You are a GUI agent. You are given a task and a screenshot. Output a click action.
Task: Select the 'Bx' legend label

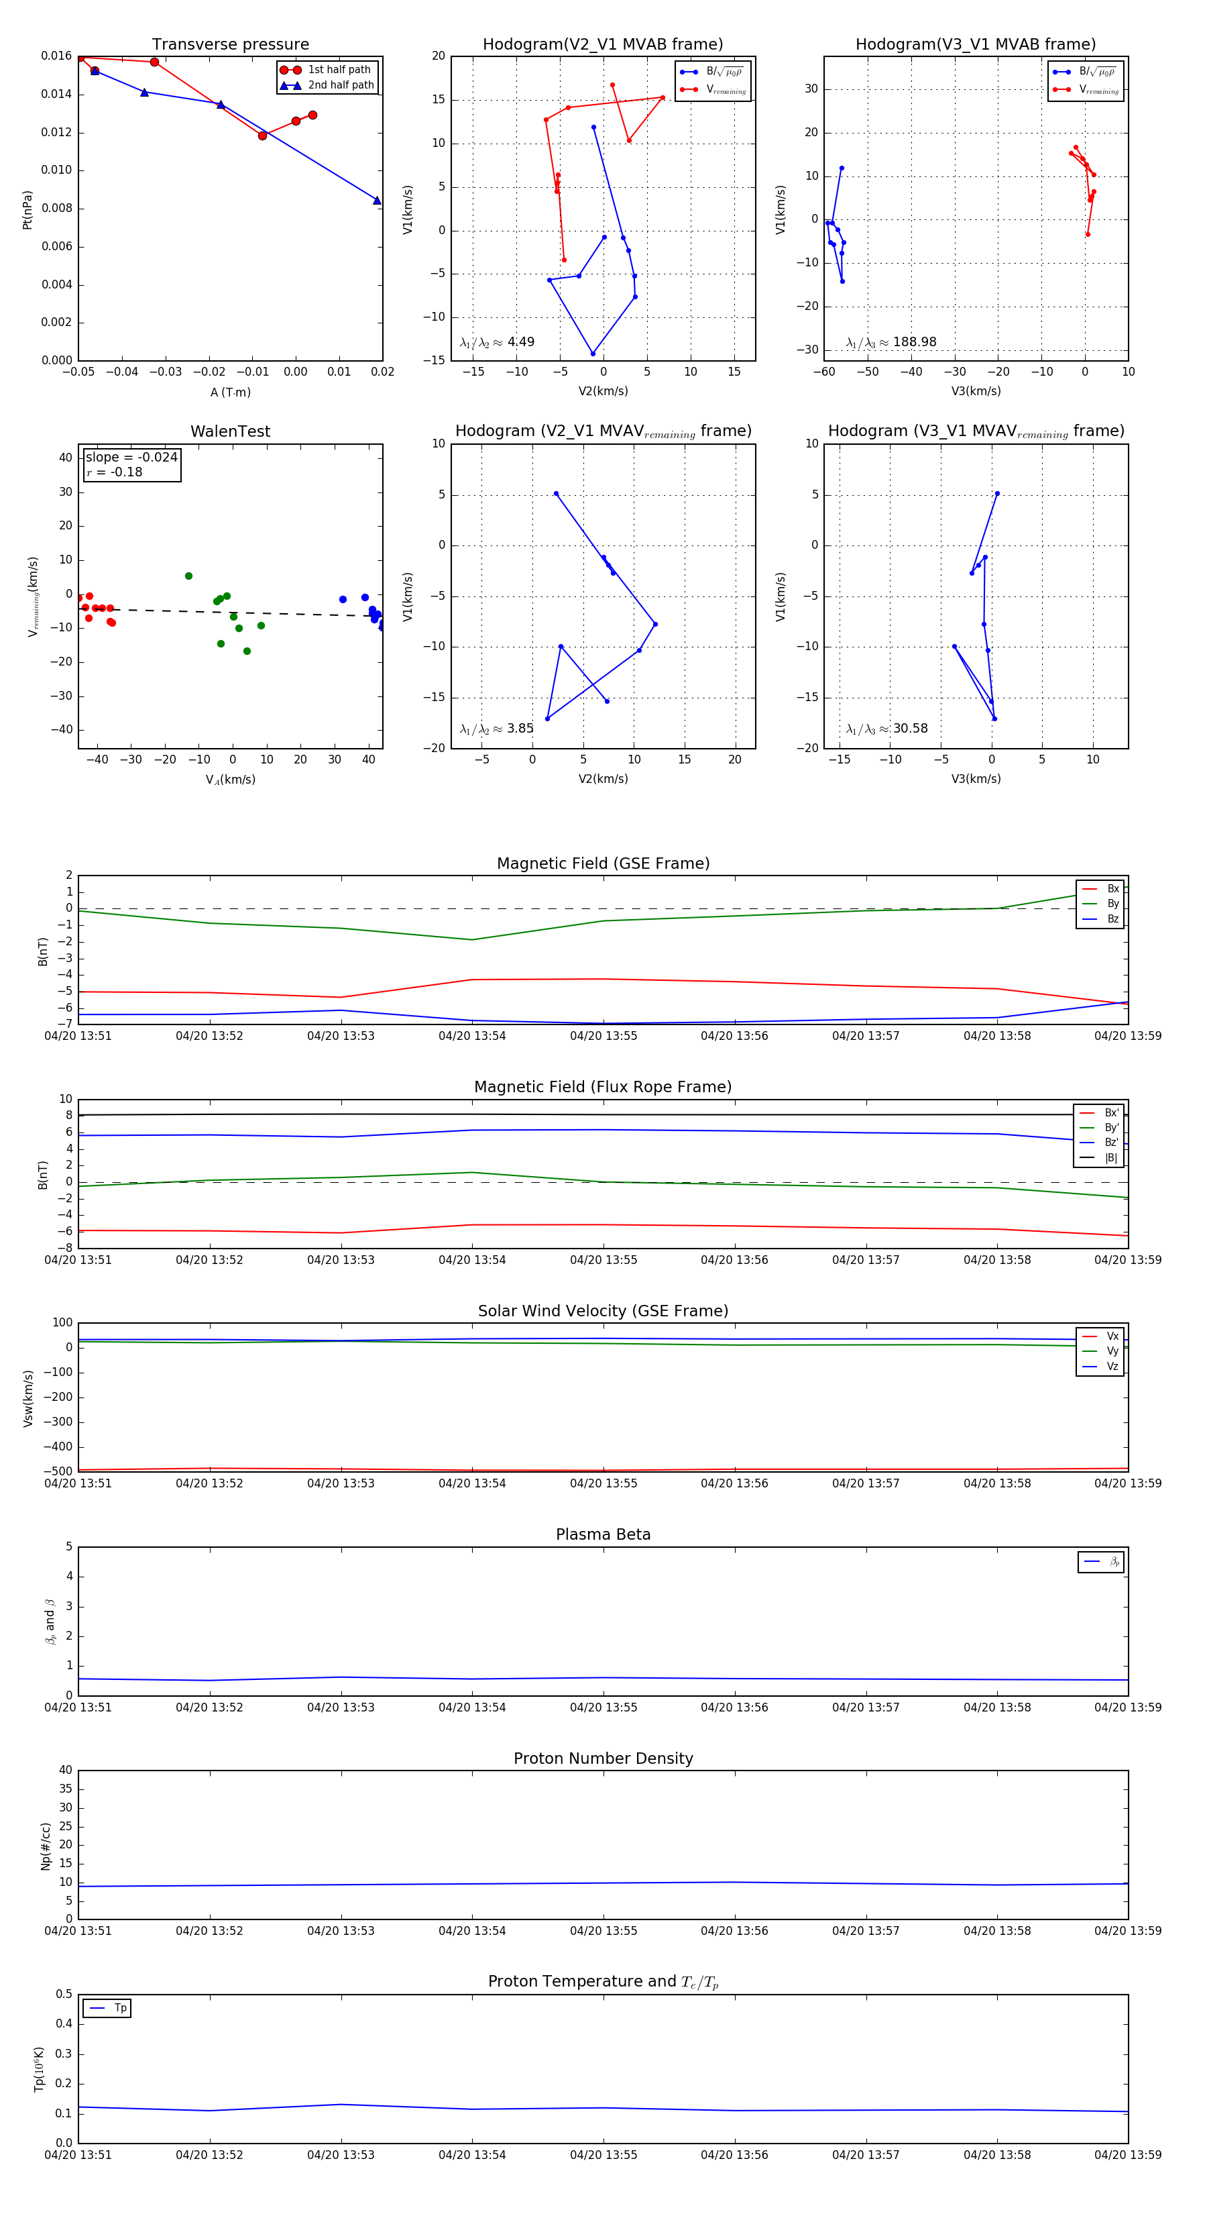point(1112,889)
